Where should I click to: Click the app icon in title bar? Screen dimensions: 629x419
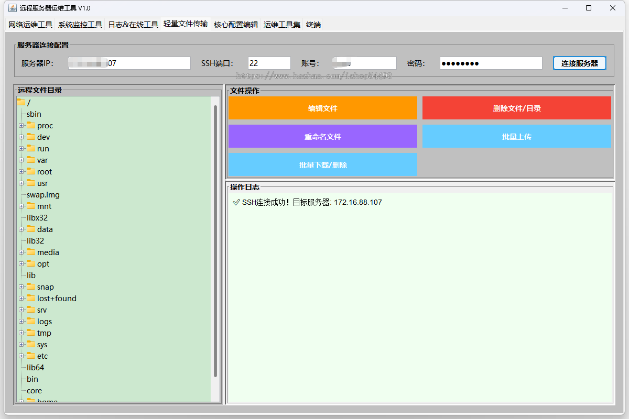click(12, 8)
